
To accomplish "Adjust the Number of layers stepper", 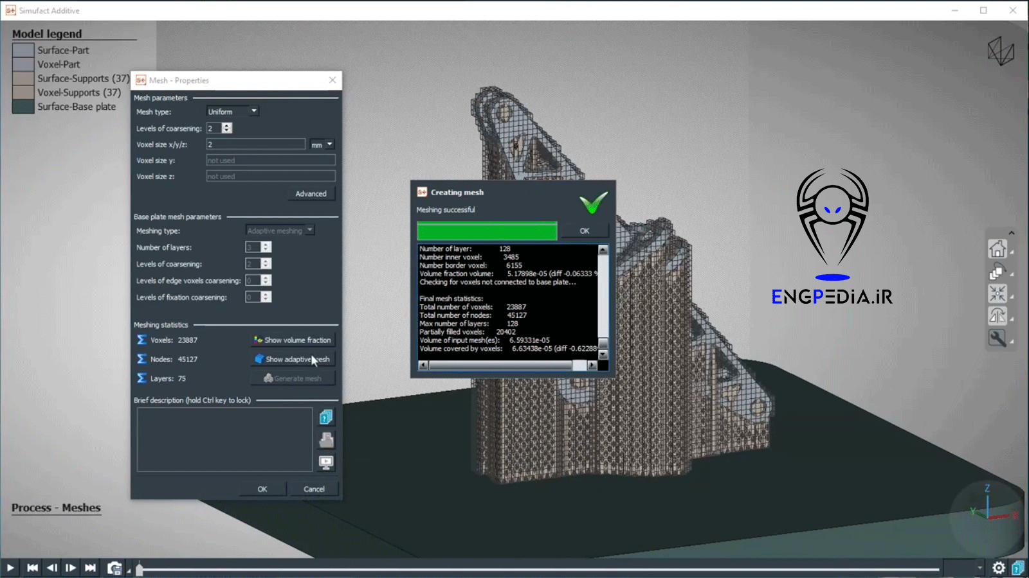I will [266, 247].
